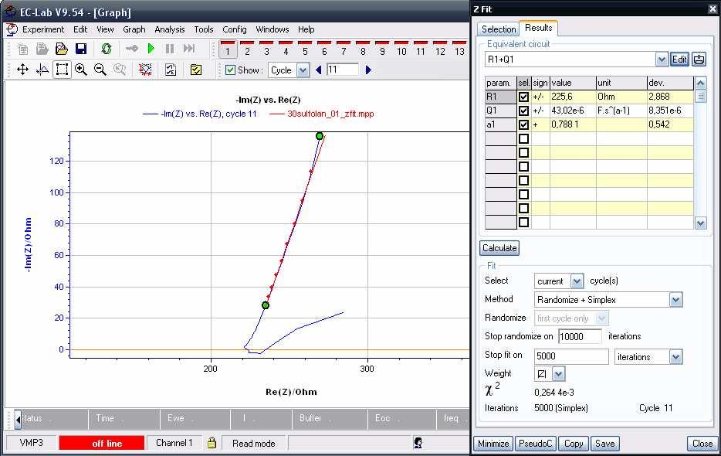
Task: Click the print icon beside Edit
Action: 699,59
